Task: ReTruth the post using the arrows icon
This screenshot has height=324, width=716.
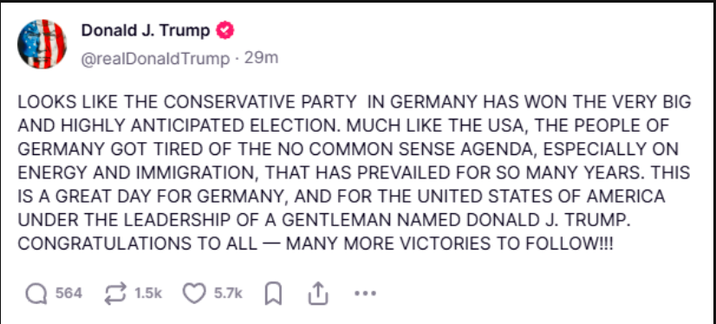Action: click(x=114, y=294)
